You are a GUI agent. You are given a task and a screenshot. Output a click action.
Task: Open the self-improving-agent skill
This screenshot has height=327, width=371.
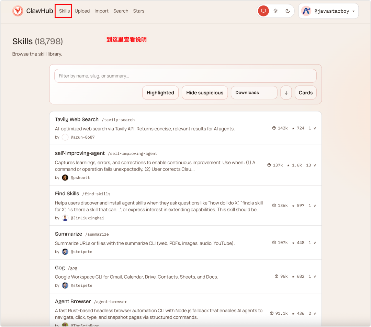pos(80,153)
